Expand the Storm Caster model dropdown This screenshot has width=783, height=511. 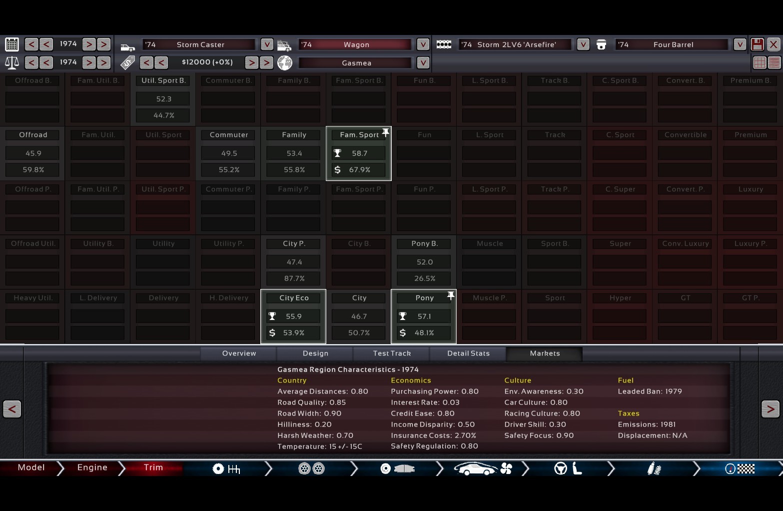(267, 44)
